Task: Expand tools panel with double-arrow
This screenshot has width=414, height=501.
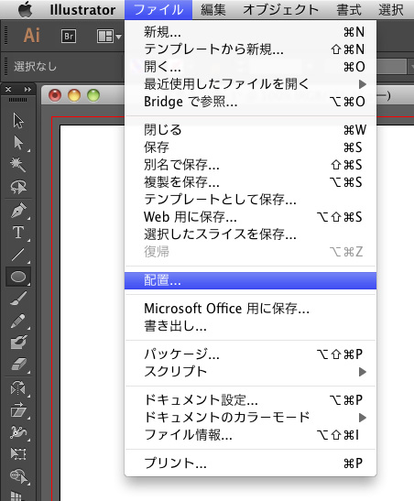Action: tap(28, 90)
